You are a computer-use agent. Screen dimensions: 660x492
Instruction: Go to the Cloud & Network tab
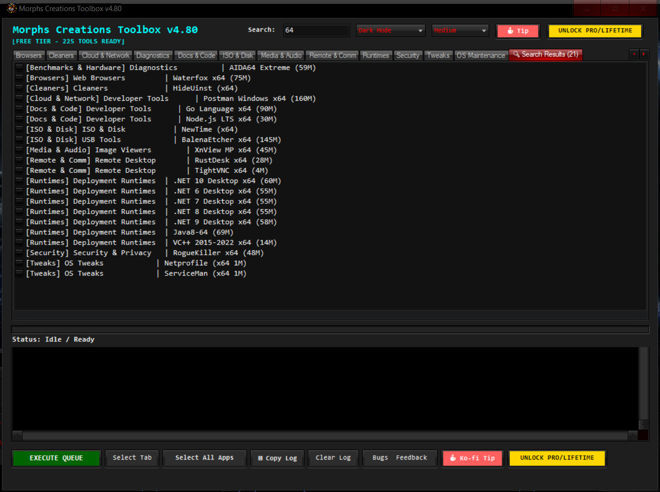tap(106, 56)
